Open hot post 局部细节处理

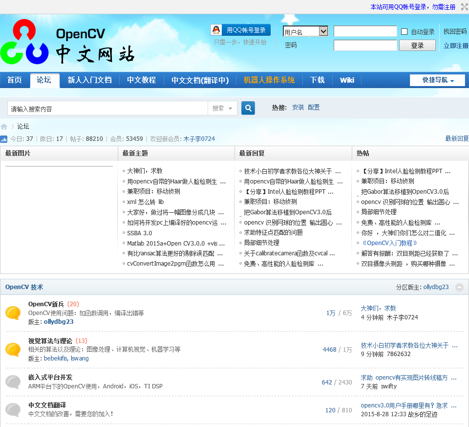coord(379,212)
